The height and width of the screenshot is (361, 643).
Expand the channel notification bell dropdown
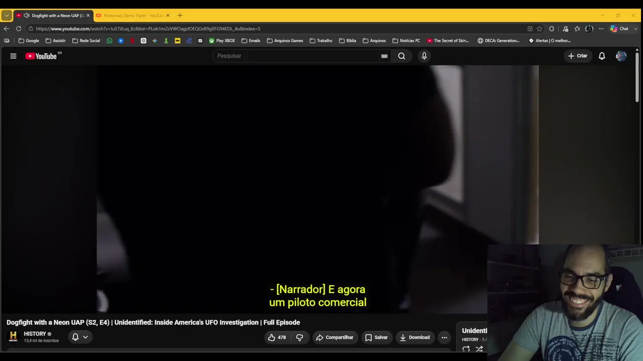(79, 337)
